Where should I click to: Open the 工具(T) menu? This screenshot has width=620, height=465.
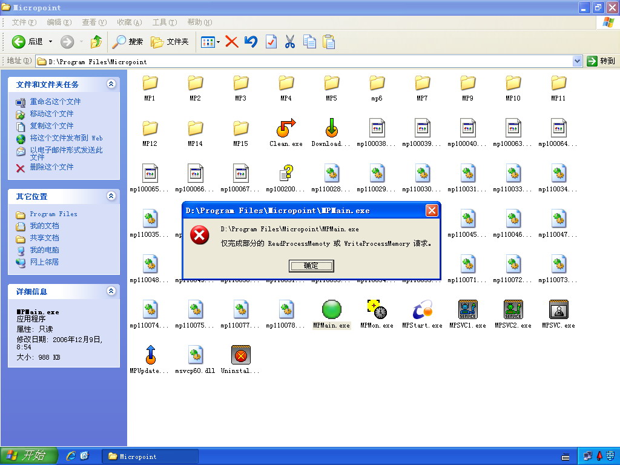tap(165, 22)
